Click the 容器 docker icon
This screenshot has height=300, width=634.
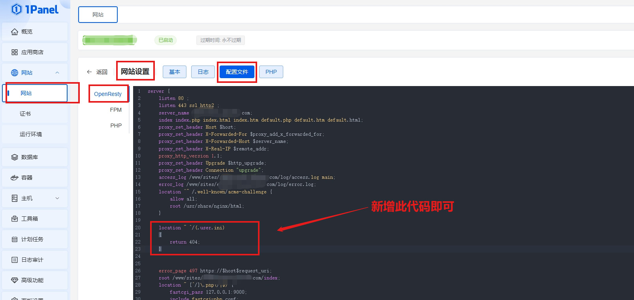click(15, 178)
